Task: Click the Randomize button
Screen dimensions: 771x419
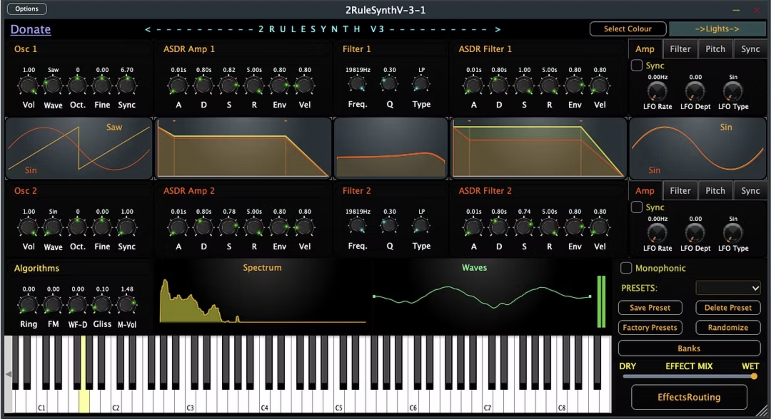Action: pos(728,327)
